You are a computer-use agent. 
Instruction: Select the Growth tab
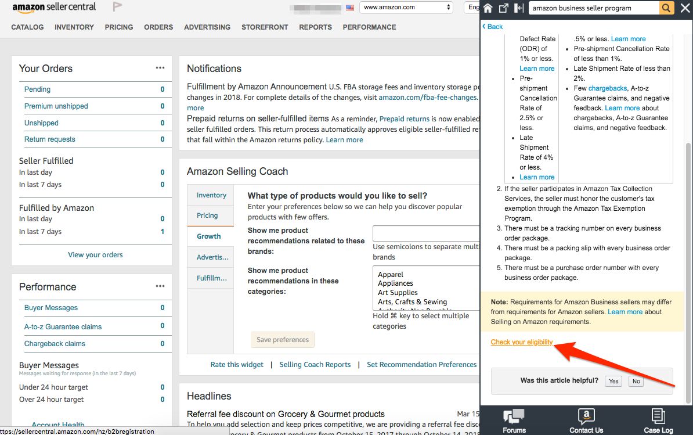pyautogui.click(x=211, y=236)
